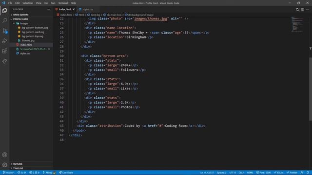
Task: Click the code minimap preview
Action: click(x=298, y=24)
